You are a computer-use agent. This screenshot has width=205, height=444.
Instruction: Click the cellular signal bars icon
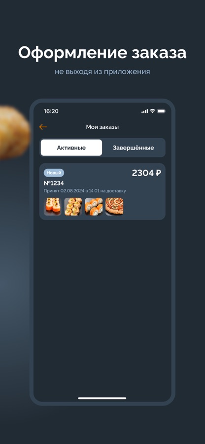click(144, 111)
